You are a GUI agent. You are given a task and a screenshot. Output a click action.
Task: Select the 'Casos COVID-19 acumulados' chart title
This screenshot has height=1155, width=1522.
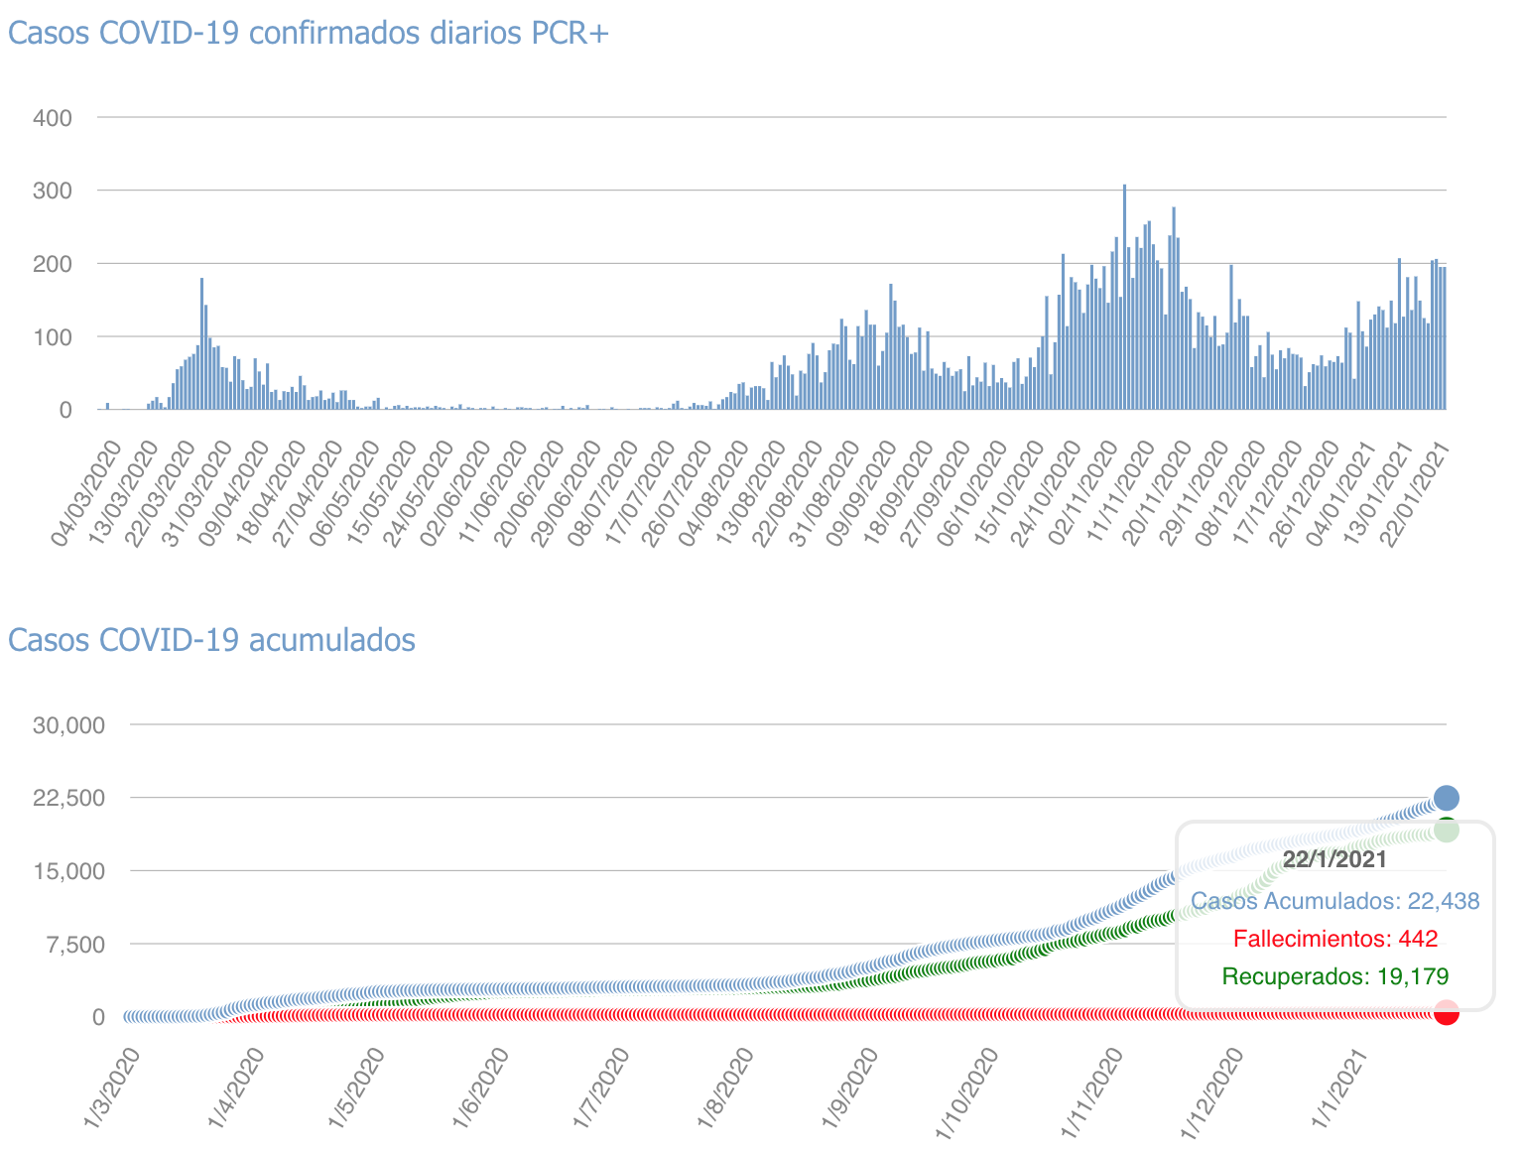(211, 640)
